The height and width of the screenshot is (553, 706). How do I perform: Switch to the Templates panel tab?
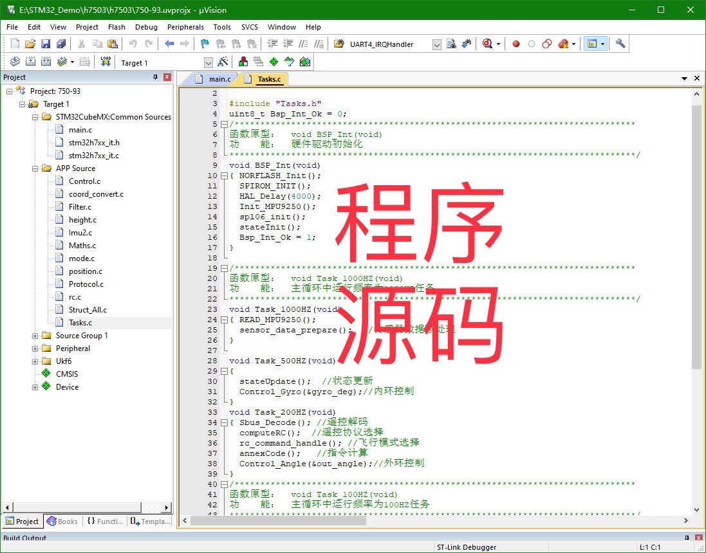[151, 521]
